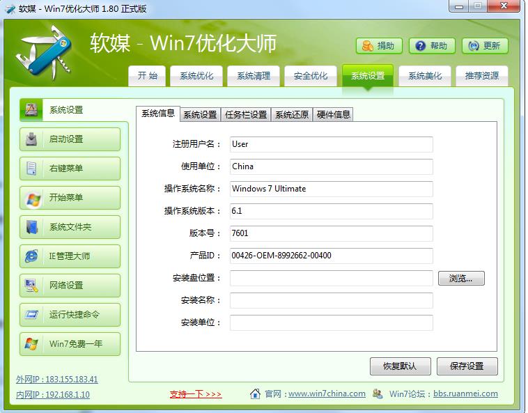Click the question mark icon on 帮助
Screen dimensions: 528x413
pos(420,46)
